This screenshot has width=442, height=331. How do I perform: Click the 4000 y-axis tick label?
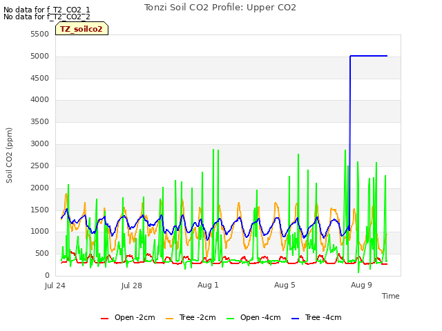click(x=40, y=99)
